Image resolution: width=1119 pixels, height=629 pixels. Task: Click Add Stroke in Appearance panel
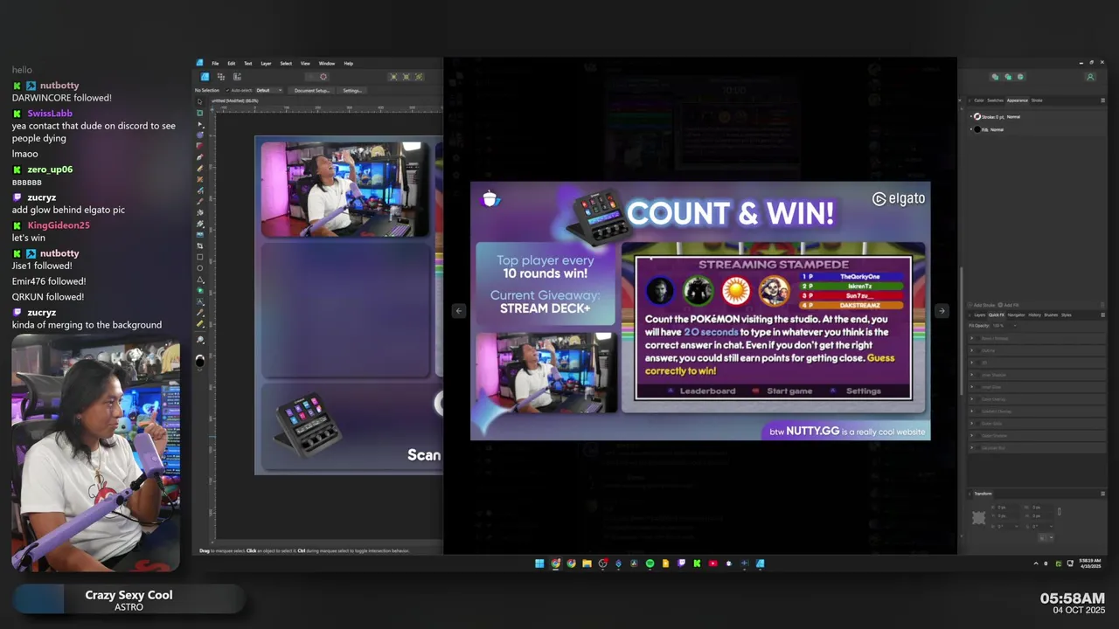click(x=982, y=305)
